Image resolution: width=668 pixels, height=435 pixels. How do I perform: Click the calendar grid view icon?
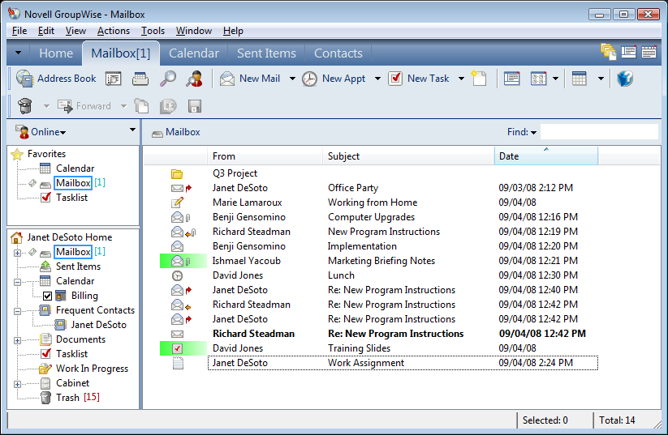580,79
